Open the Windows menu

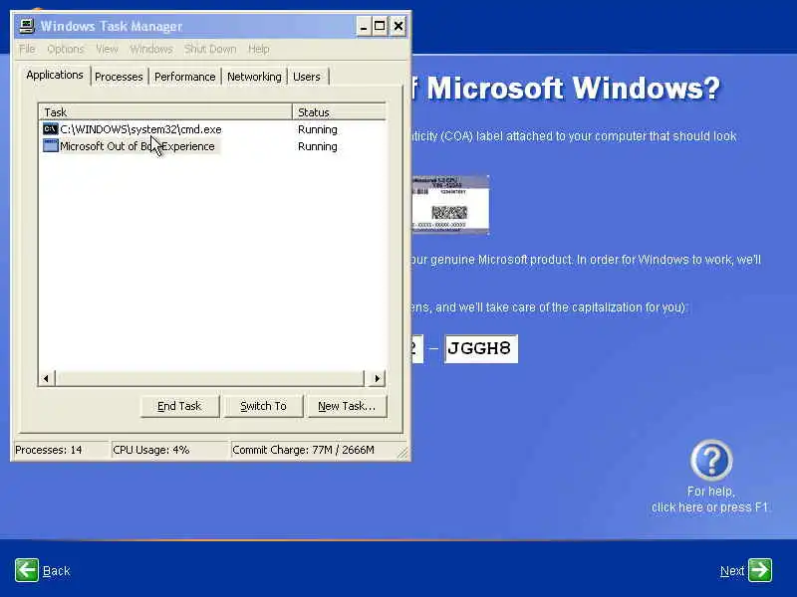[x=151, y=49]
